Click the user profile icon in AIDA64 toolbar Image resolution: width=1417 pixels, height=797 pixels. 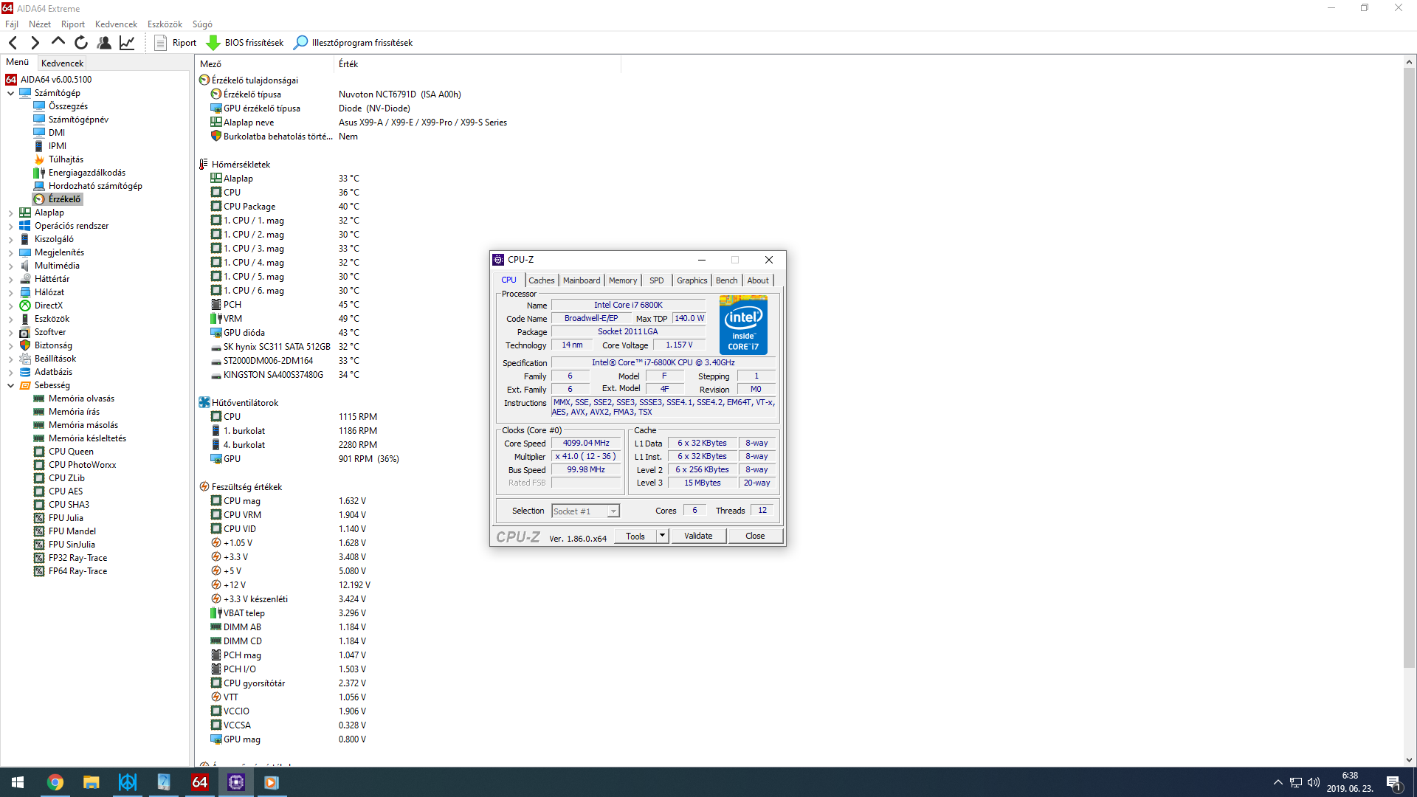point(104,43)
